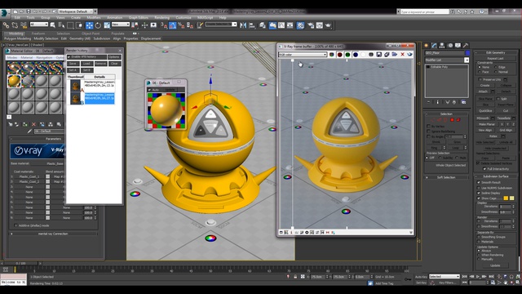Toggle the Angle Snap icon
The image size is (522, 294).
(172, 25)
